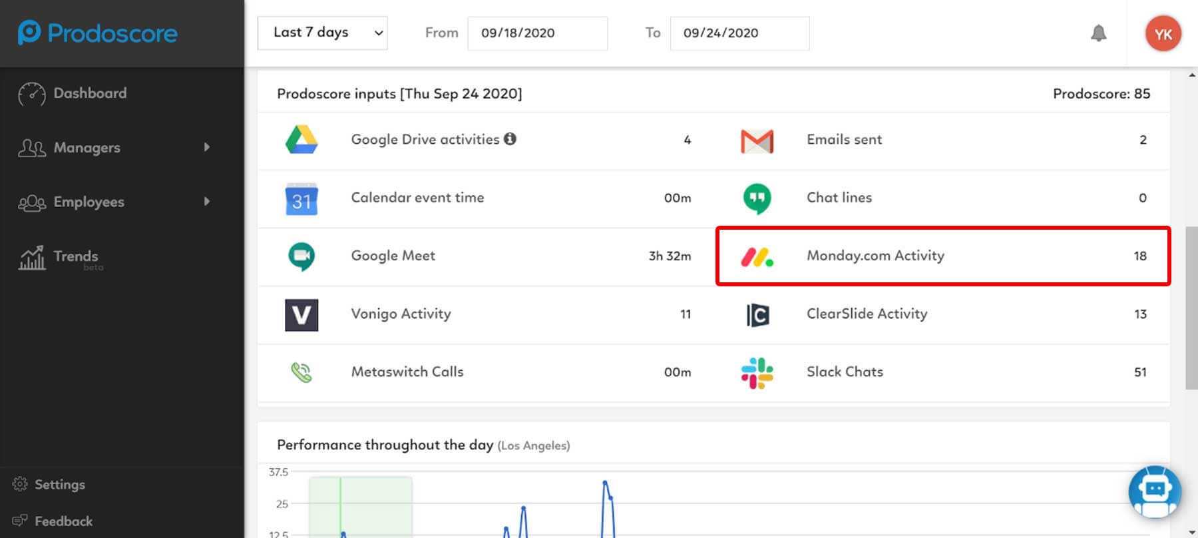Click the Feedback speech icon
Screen dimensions: 1198x538
coord(20,521)
